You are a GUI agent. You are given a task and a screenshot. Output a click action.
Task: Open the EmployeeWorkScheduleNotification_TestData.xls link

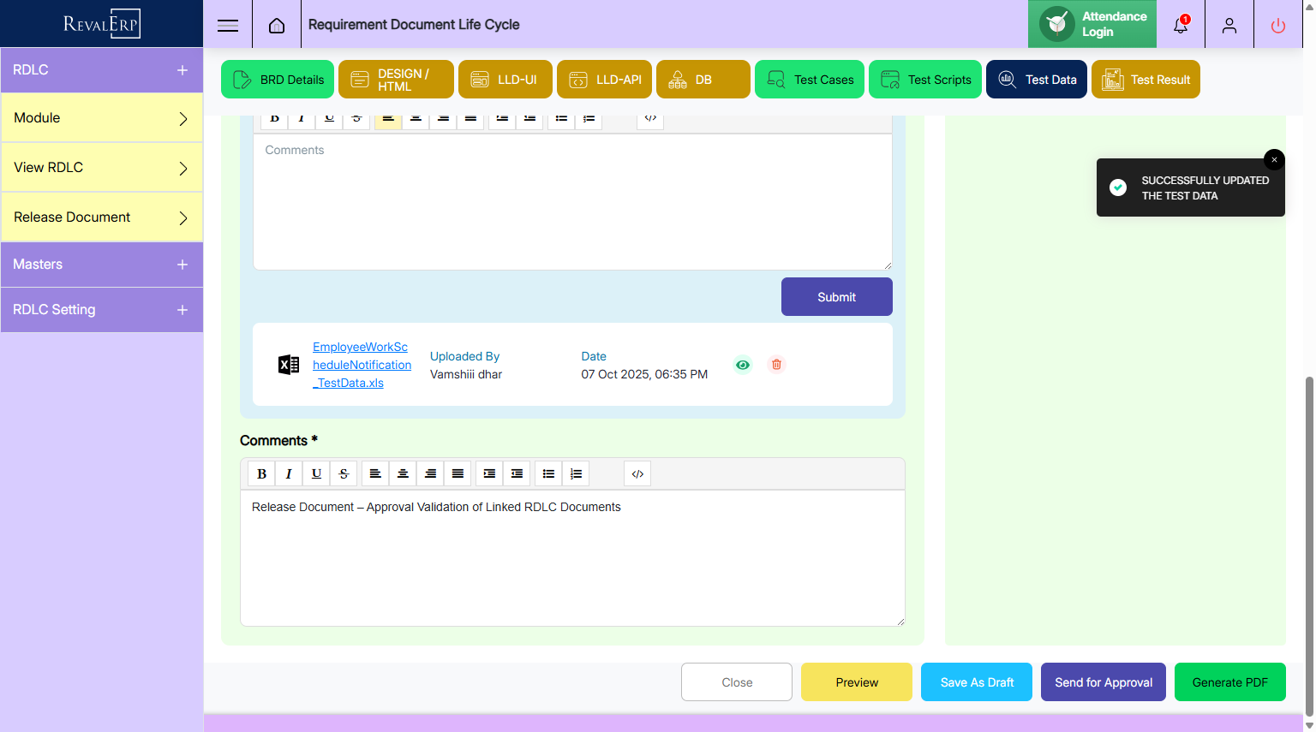[362, 365]
